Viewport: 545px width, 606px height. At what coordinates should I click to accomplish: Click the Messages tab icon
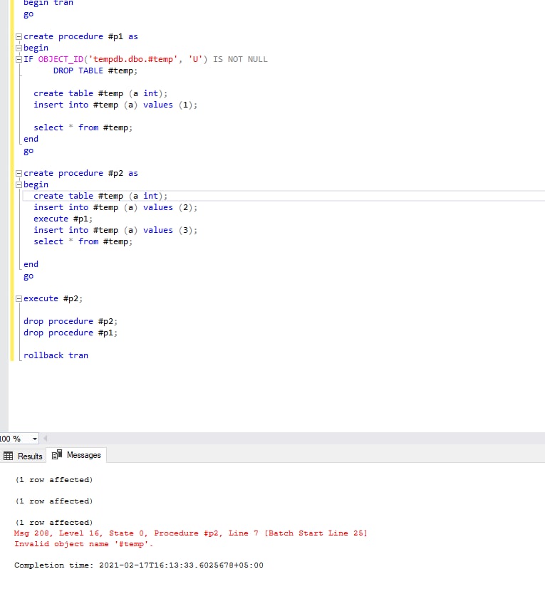coord(57,454)
